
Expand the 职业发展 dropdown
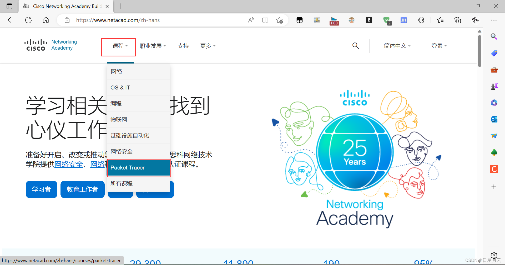[x=153, y=46]
